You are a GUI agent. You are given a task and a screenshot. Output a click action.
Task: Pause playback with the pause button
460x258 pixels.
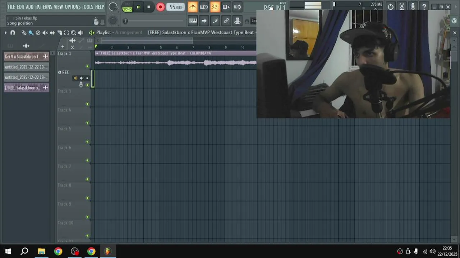(x=138, y=7)
